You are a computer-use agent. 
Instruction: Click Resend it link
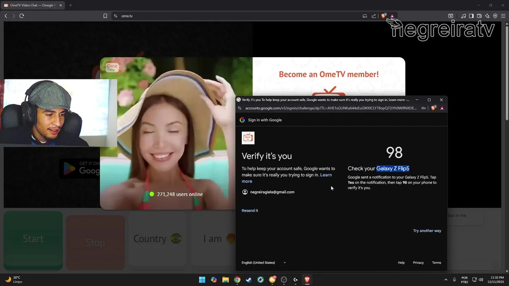(x=250, y=211)
